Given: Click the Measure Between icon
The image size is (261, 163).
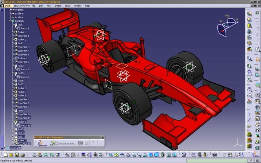Looking at the screenshot, I should pyautogui.click(x=193, y=154).
